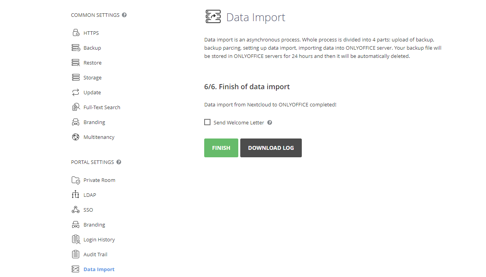Open Storage via its stacked-disks icon
Screen dimensions: 486x277
[x=76, y=77]
